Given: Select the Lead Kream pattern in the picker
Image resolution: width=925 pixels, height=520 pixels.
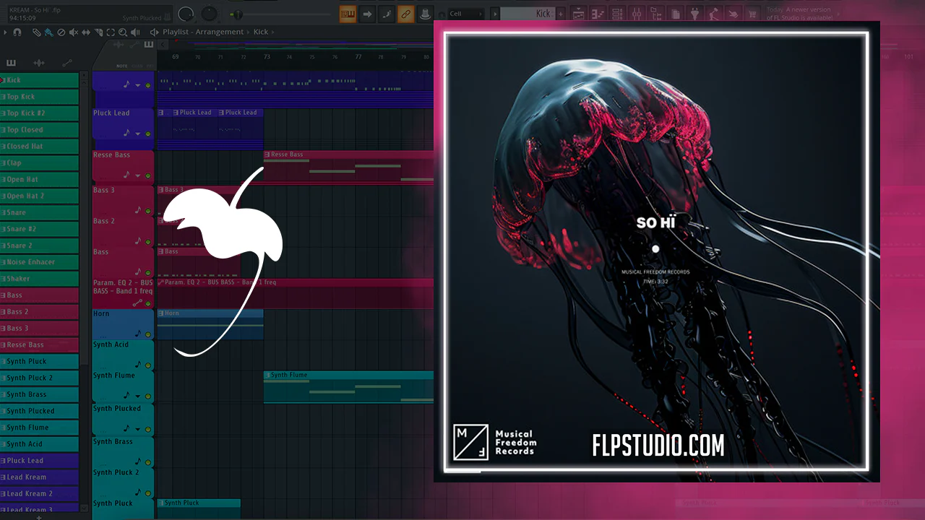Looking at the screenshot, I should tap(39, 477).
